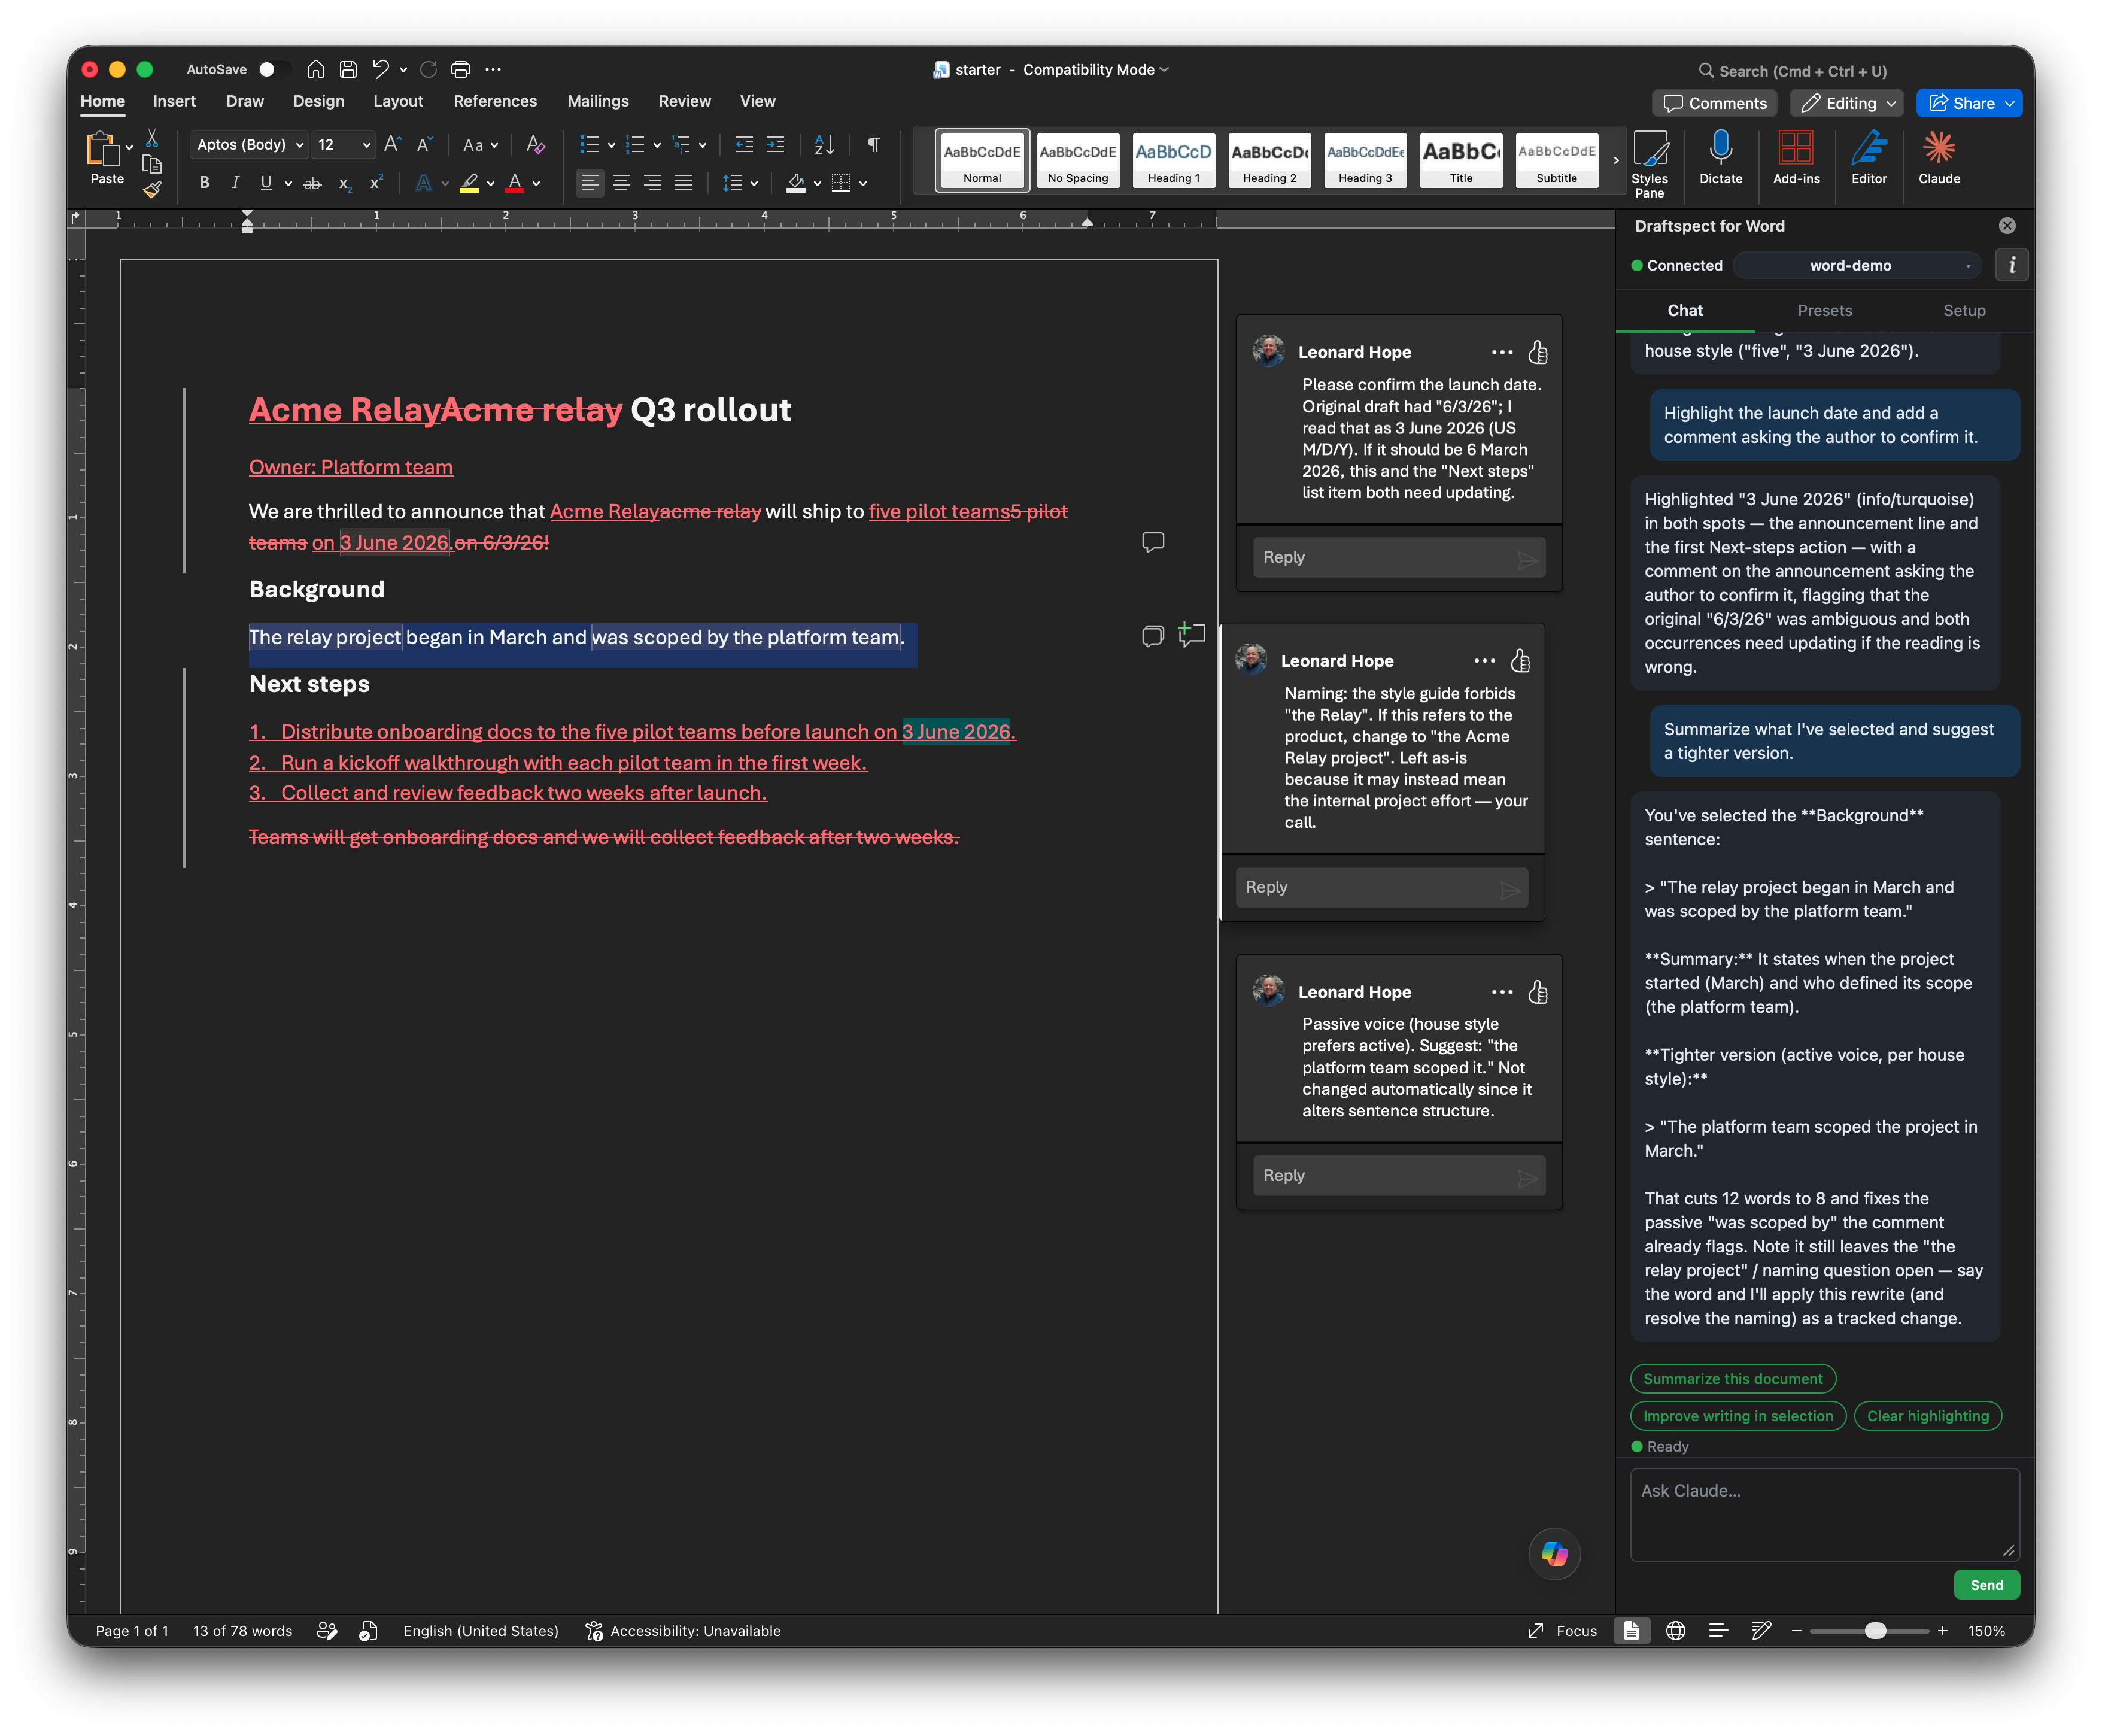Toggle Superscript formatting
The width and height of the screenshot is (2102, 1736).
[x=376, y=183]
